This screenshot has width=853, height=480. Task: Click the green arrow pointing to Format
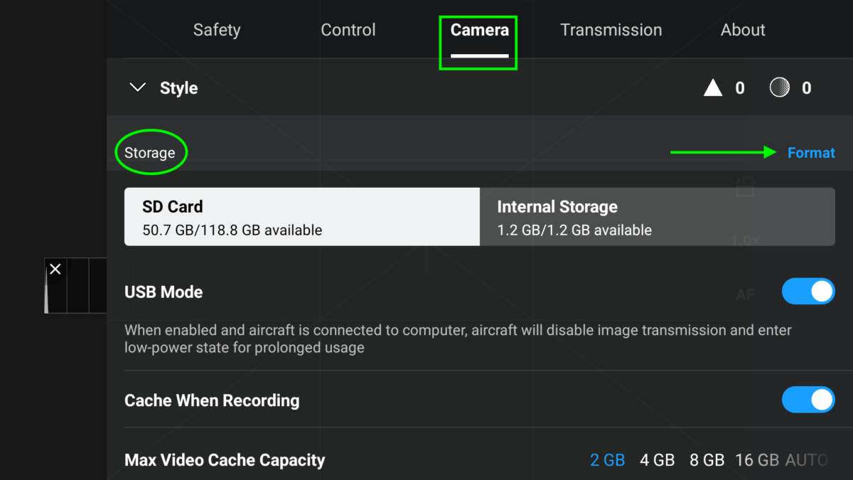coord(725,151)
